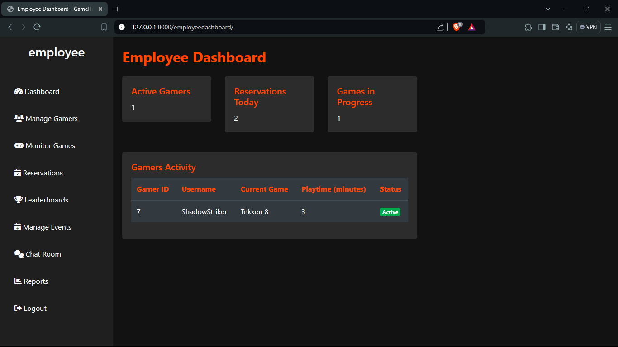618x347 pixels.
Task: Click the Tekken 8 game cell
Action: [x=254, y=211]
